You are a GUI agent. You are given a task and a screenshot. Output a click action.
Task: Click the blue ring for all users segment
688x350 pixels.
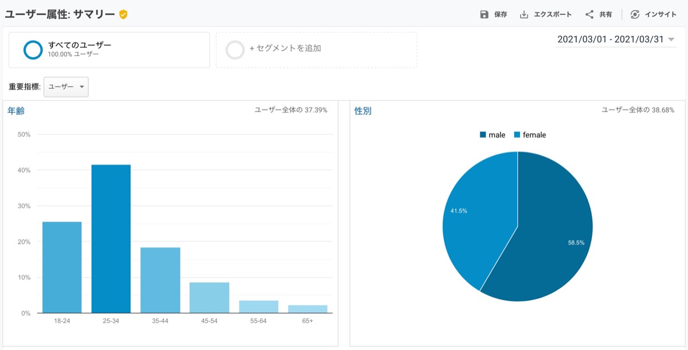coord(33,50)
